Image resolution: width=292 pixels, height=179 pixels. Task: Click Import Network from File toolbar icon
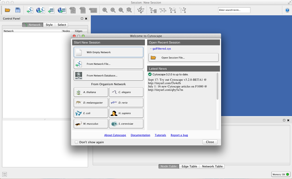click(30, 10)
